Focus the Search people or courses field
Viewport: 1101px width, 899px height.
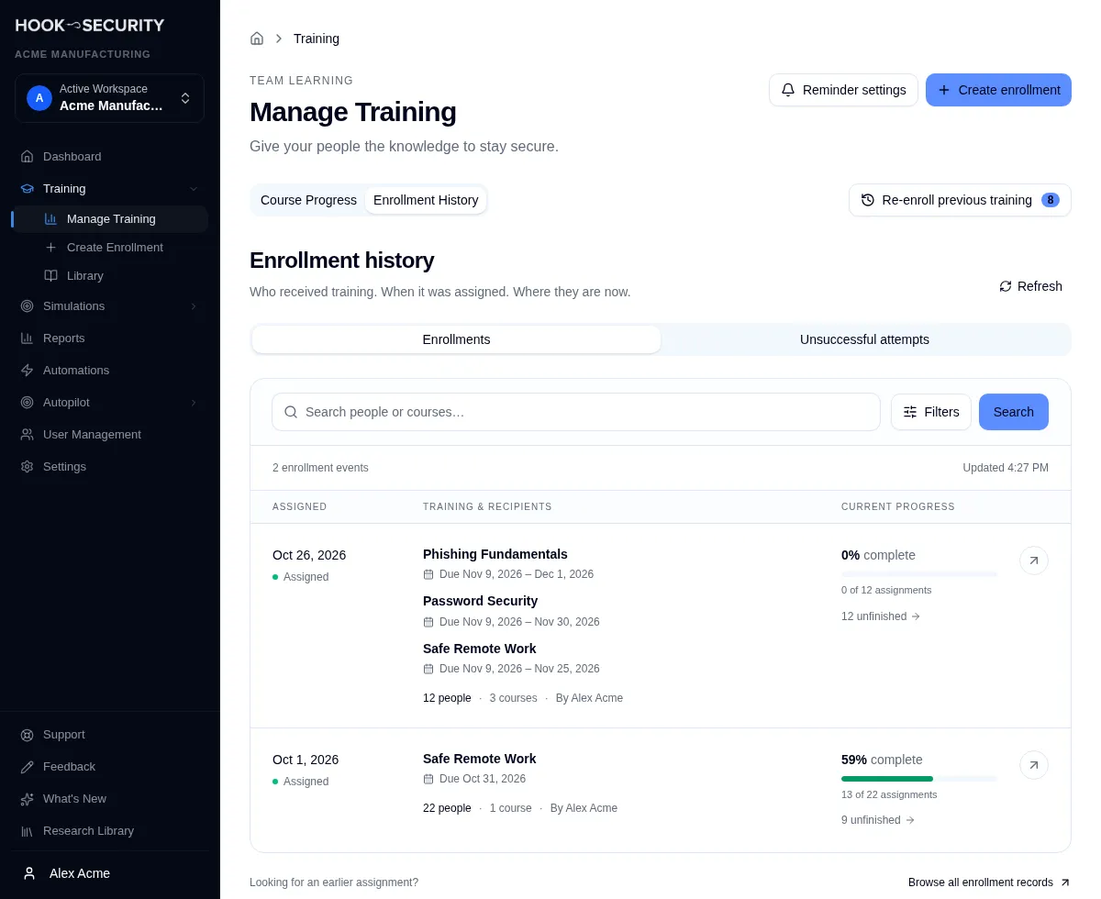(576, 412)
